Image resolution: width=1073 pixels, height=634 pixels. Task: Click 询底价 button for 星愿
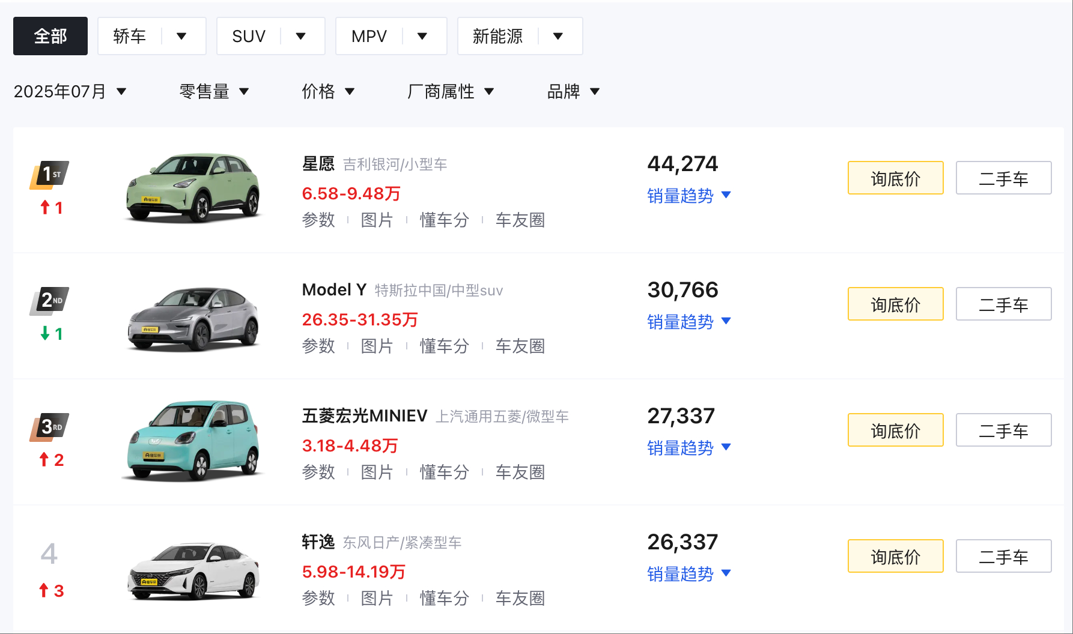pyautogui.click(x=896, y=178)
